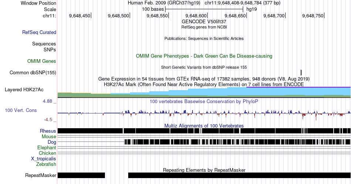Select the Mouse alignment row label

pyautogui.click(x=49, y=137)
